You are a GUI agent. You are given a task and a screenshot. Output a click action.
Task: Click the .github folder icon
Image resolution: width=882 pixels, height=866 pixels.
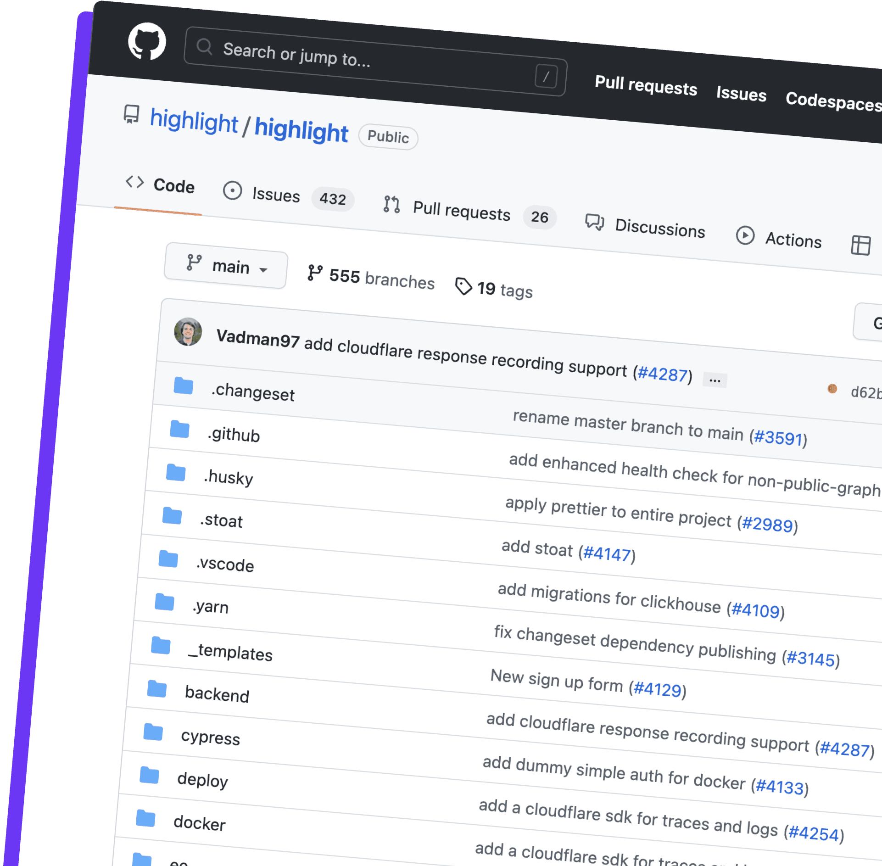click(179, 429)
